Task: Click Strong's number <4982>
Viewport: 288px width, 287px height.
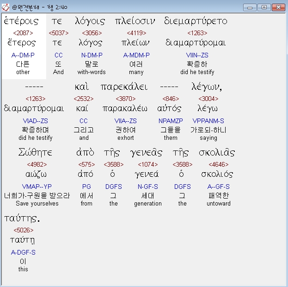Action: click(x=37, y=164)
